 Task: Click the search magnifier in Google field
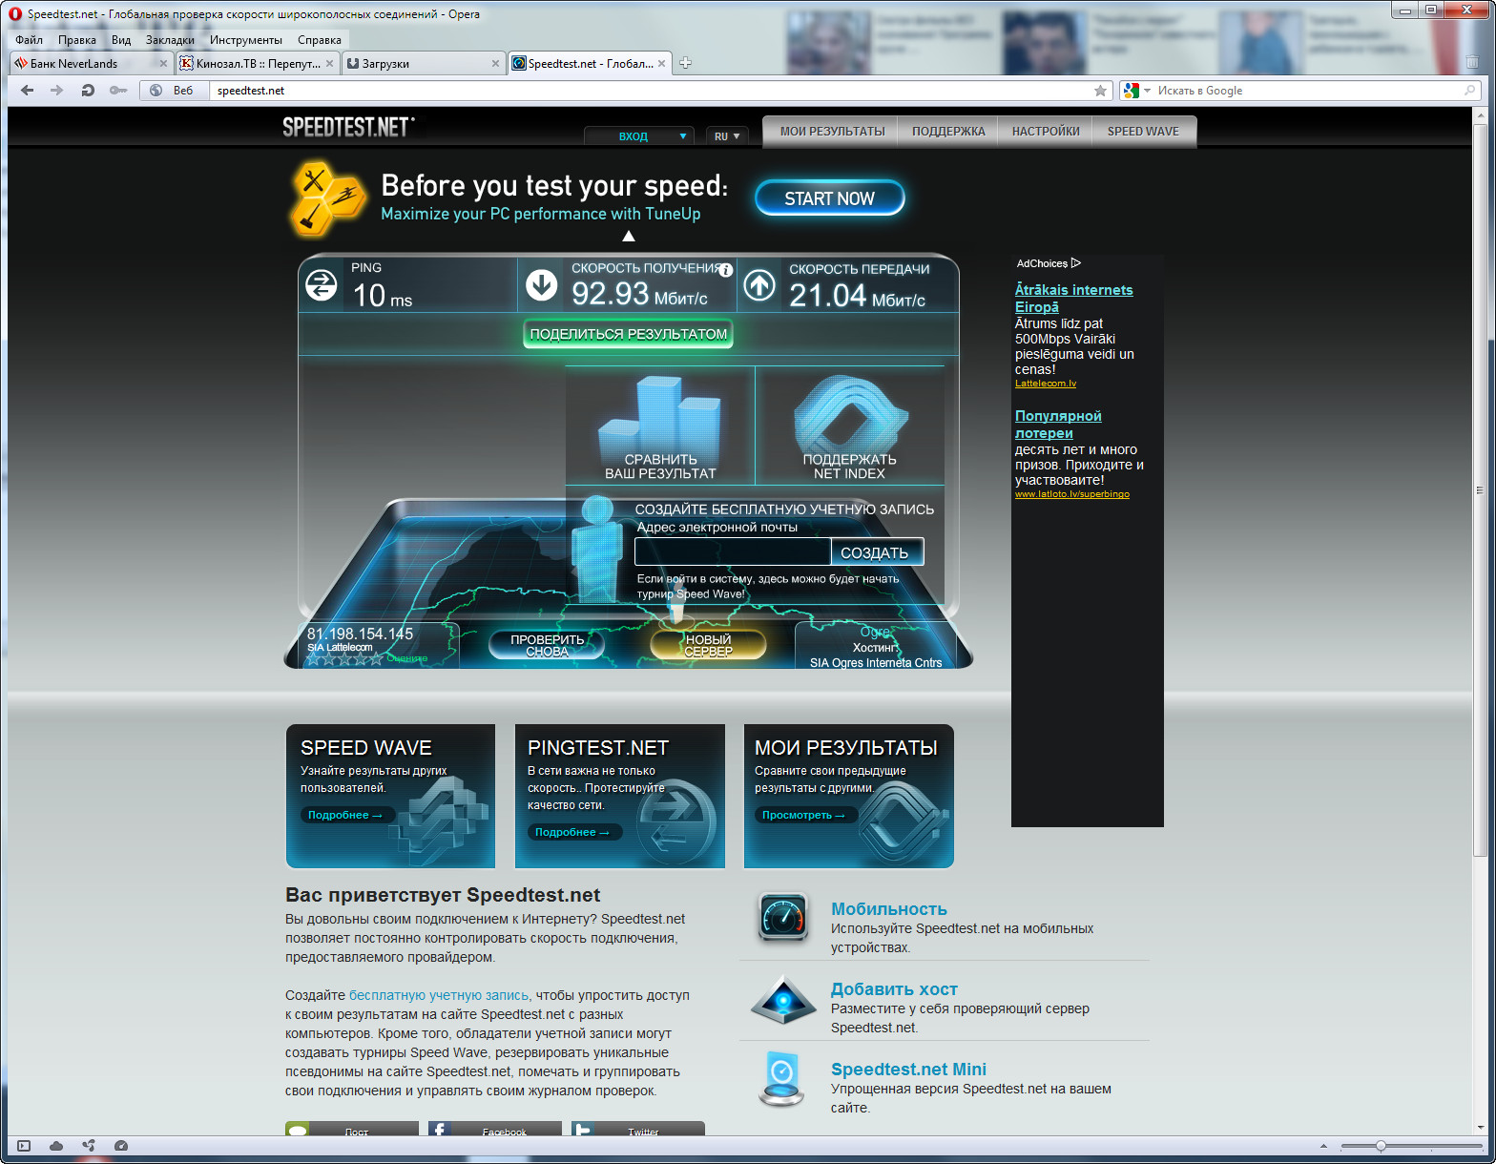point(1470,91)
